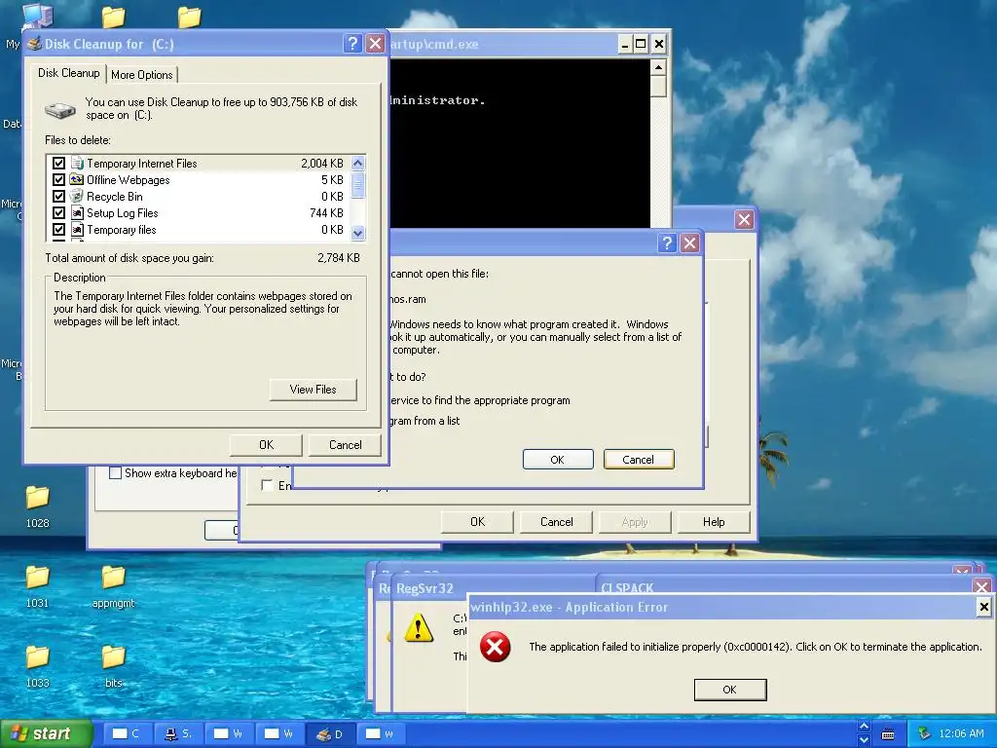Open the 1033 desktop folder
Viewport: 997px width, 748px height.
pos(38,666)
